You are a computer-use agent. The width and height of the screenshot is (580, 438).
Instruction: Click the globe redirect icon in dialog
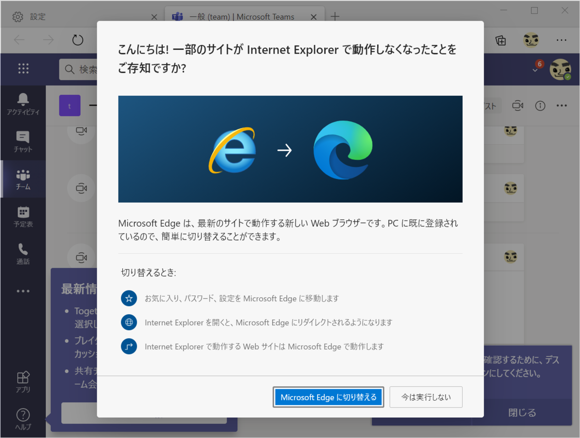click(x=129, y=322)
